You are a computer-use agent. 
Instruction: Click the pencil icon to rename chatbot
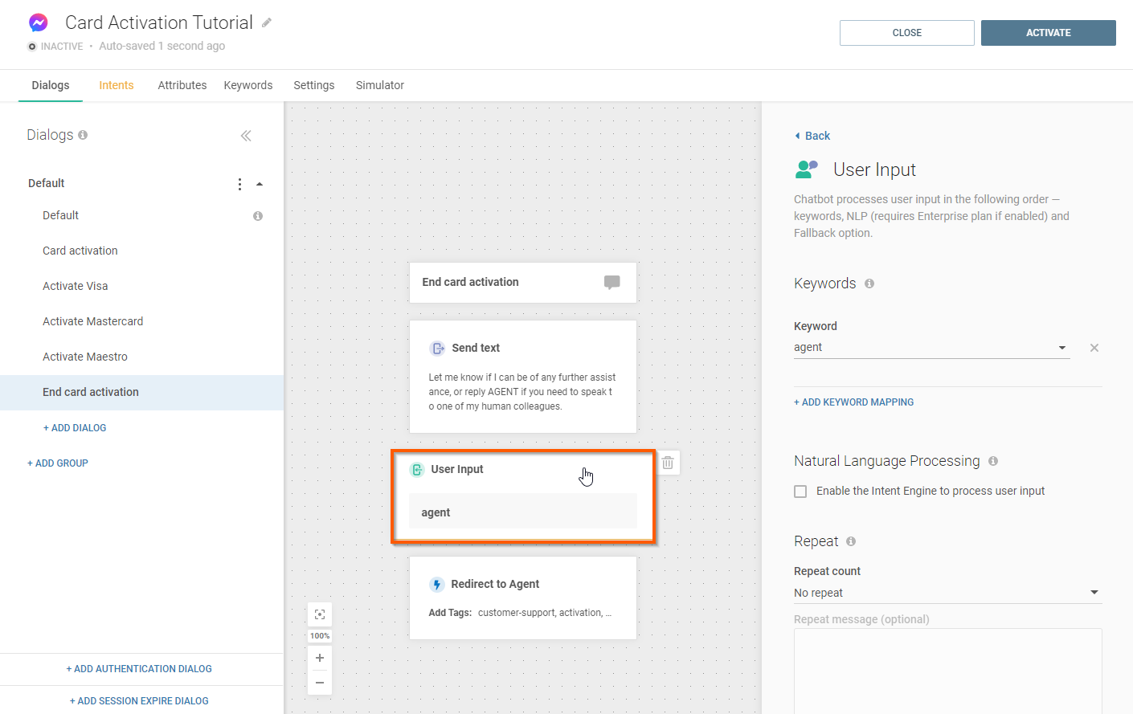click(x=267, y=22)
